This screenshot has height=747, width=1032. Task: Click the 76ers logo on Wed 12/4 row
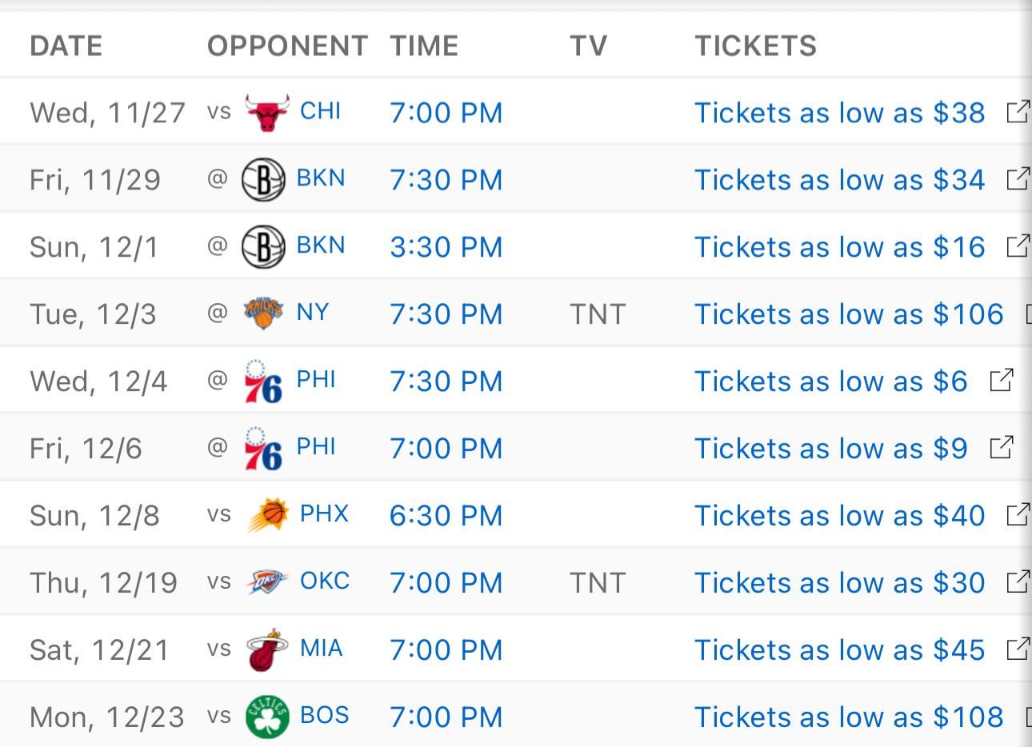coord(264,381)
